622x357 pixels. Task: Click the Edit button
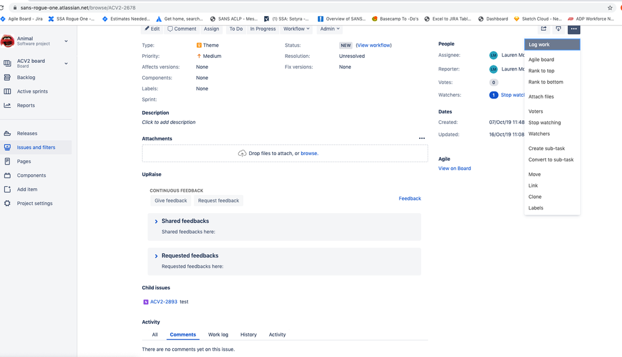click(152, 29)
